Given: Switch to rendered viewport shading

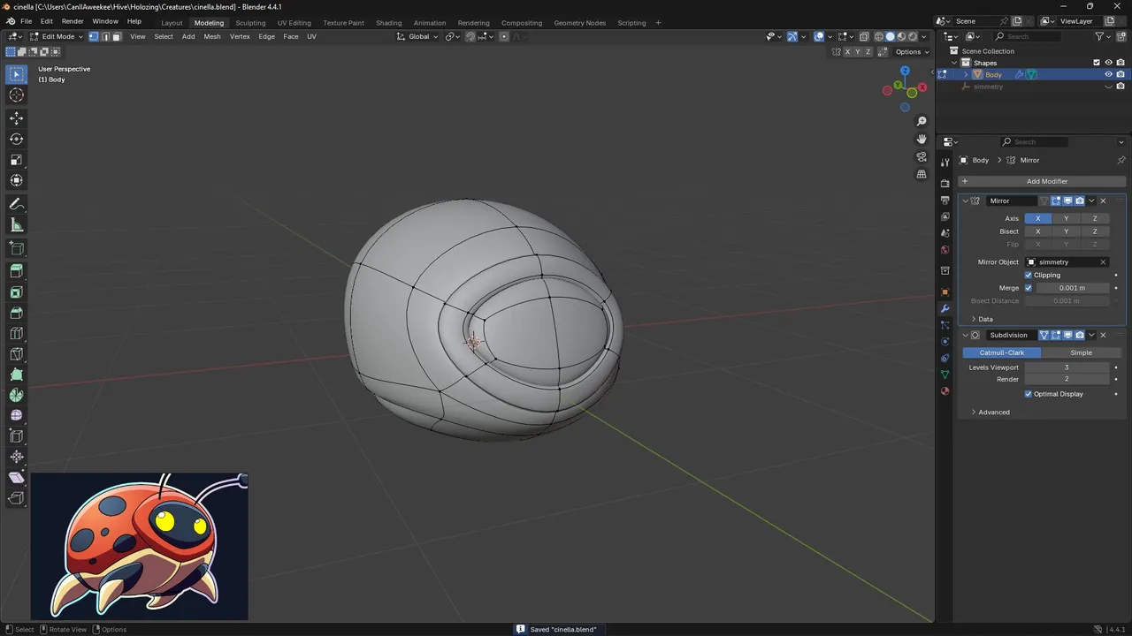Looking at the screenshot, I should point(913,36).
